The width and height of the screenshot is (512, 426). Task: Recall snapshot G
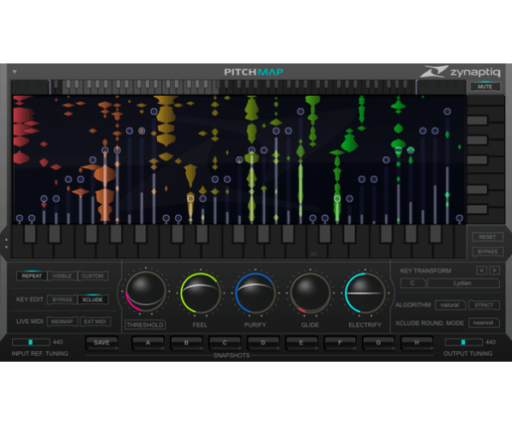pyautogui.click(x=378, y=343)
